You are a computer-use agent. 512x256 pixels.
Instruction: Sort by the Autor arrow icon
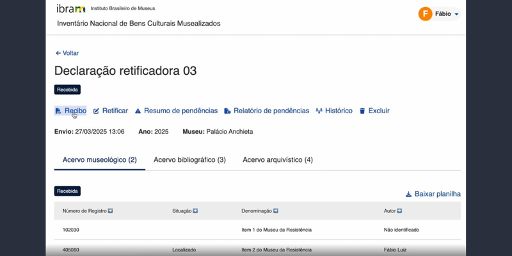399,211
